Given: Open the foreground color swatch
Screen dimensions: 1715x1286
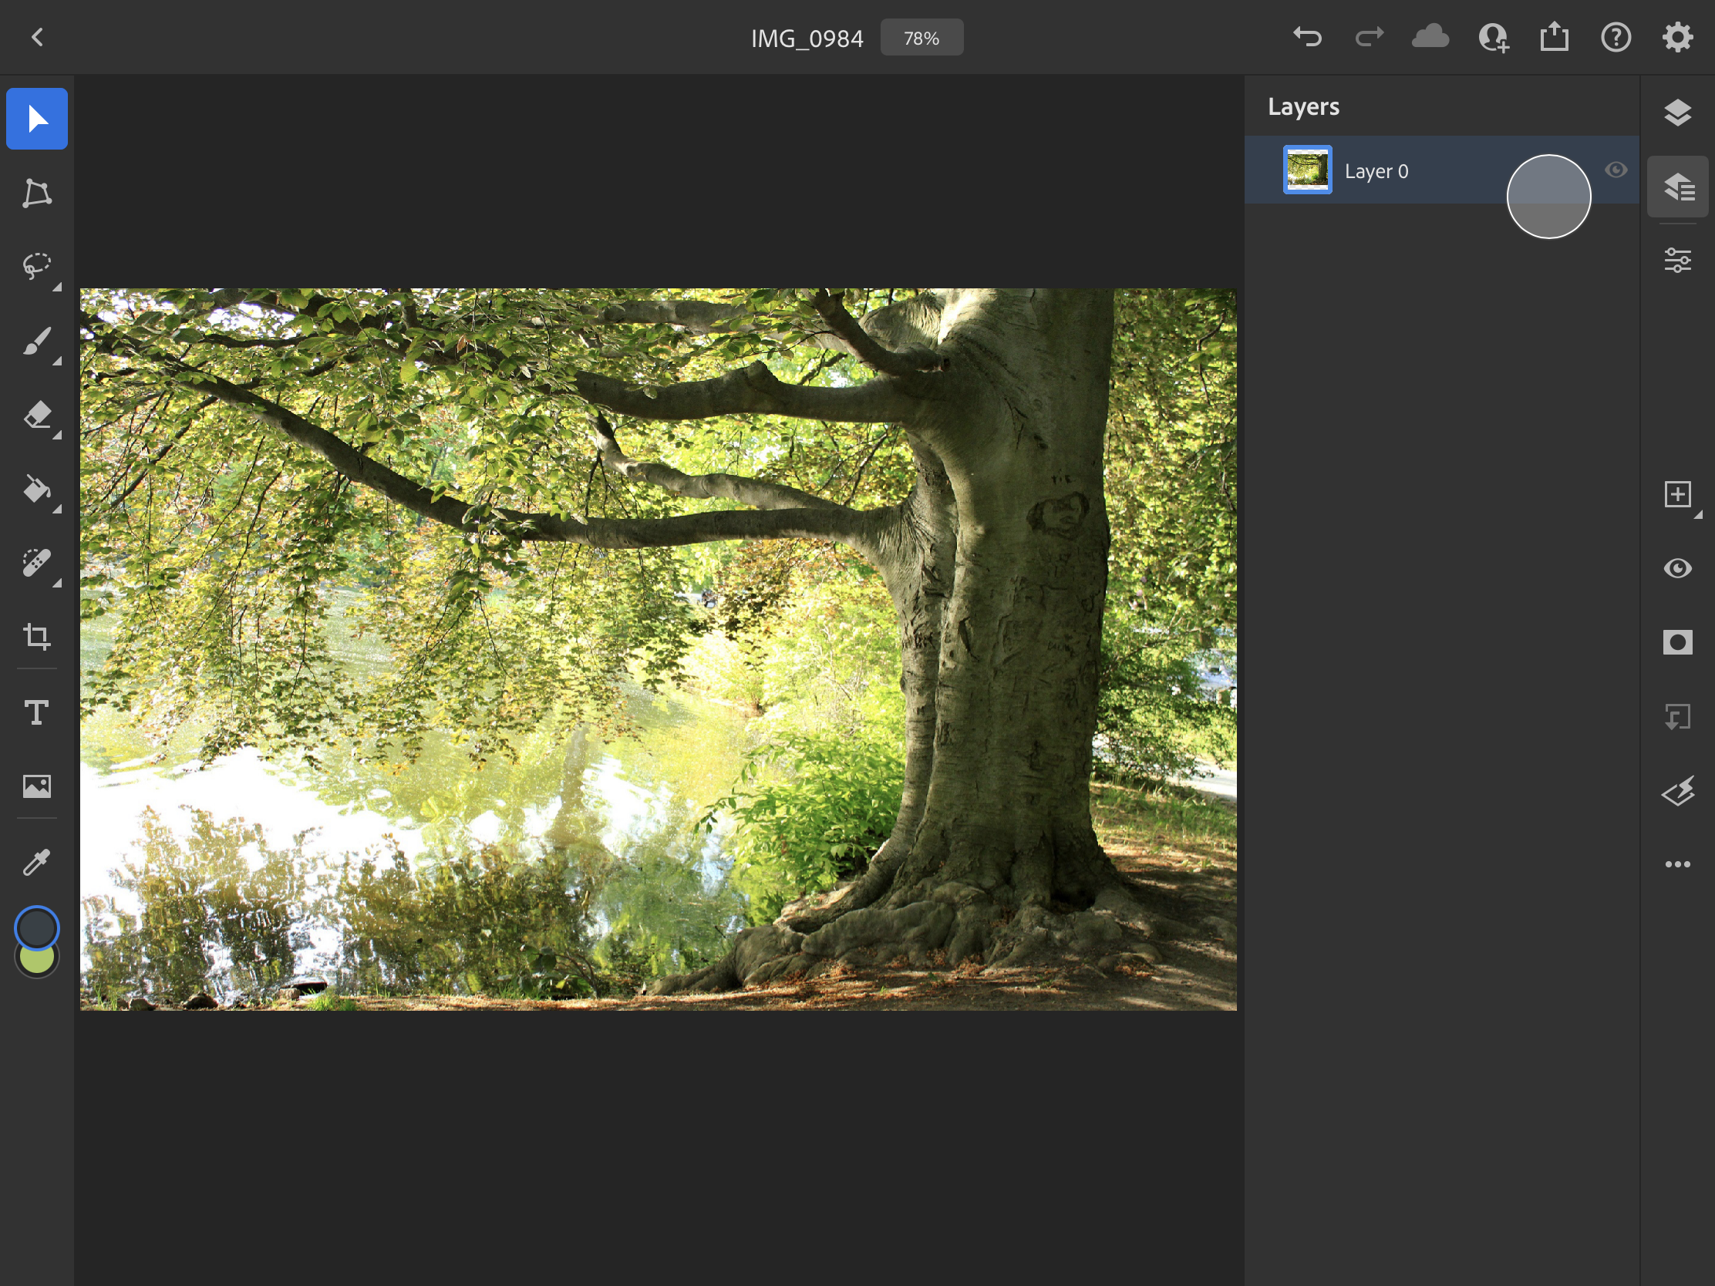Looking at the screenshot, I should [x=36, y=927].
